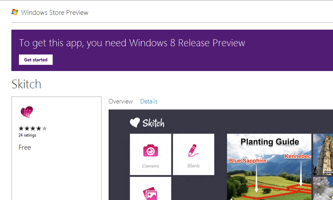Click the gray fifth rating star
The height and width of the screenshot is (200, 333).
pos(44,129)
